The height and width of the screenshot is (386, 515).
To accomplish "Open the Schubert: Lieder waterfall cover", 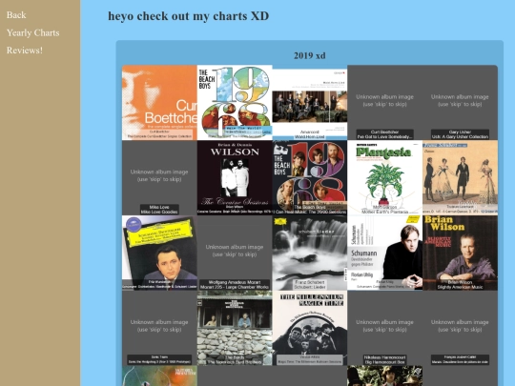I will [310, 253].
